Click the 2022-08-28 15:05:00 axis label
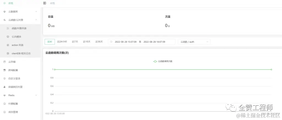Viewport: 282px width, 120px height. click(x=55, y=113)
